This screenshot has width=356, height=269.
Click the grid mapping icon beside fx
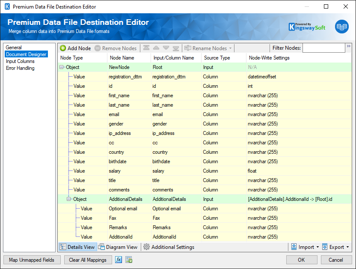129,260
